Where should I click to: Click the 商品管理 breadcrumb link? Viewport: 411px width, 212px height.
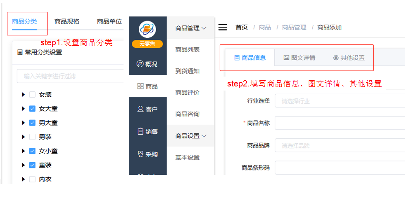[294, 27]
